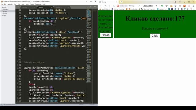Close the Кликер browser tab
The height and width of the screenshot is (110, 196).
coord(117,2)
